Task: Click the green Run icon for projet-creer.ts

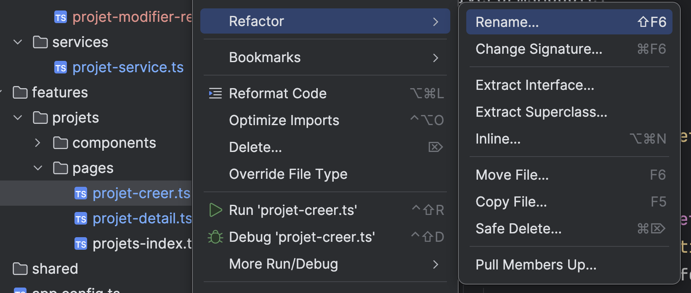Action: [x=215, y=210]
